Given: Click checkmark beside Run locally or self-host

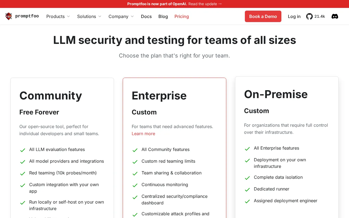Looking at the screenshot, I should tap(23, 202).
